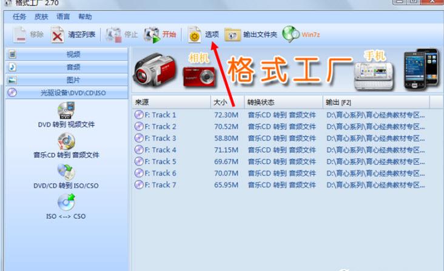Click the 70.07M size cell
The width and height of the screenshot is (444, 271).
(x=226, y=173)
